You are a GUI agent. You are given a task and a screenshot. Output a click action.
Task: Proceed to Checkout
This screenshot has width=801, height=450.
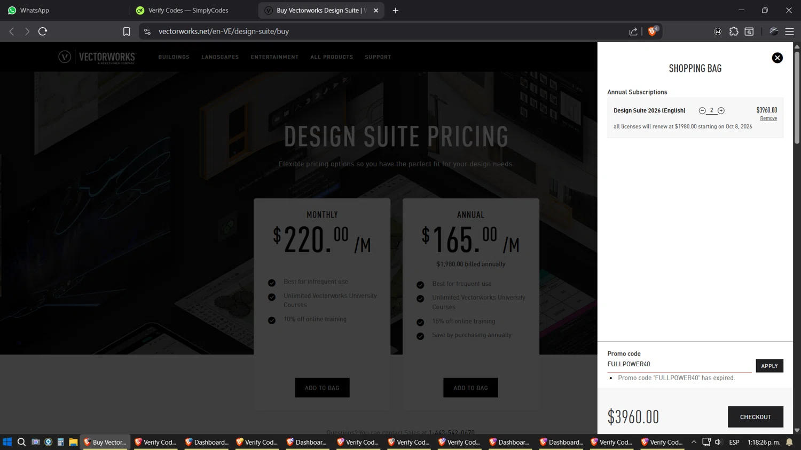point(755,417)
